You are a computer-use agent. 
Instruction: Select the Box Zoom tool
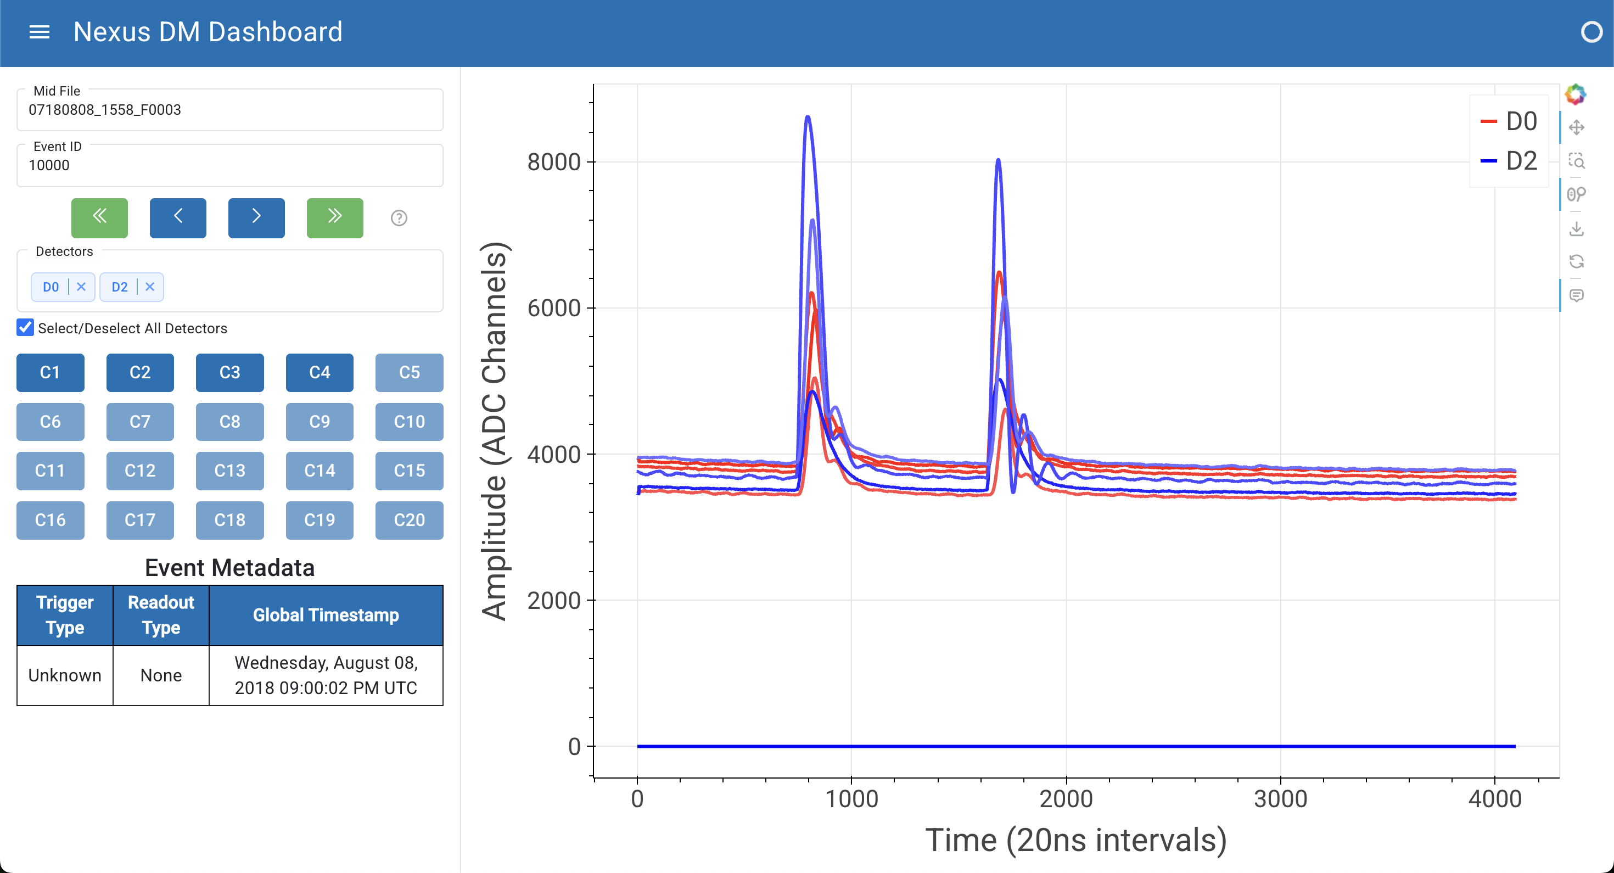[1578, 161]
